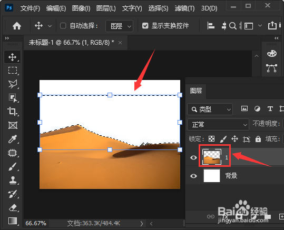The image size is (284, 230).
Task: Collapse the right panels double arrow
Action: pos(277,38)
